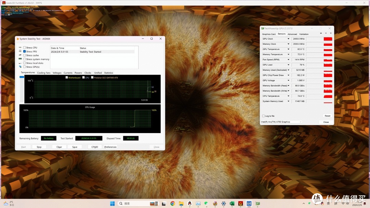Open the brown package box icon on taskbar
Viewport: 370px width, 208px height.
[x=215, y=204]
